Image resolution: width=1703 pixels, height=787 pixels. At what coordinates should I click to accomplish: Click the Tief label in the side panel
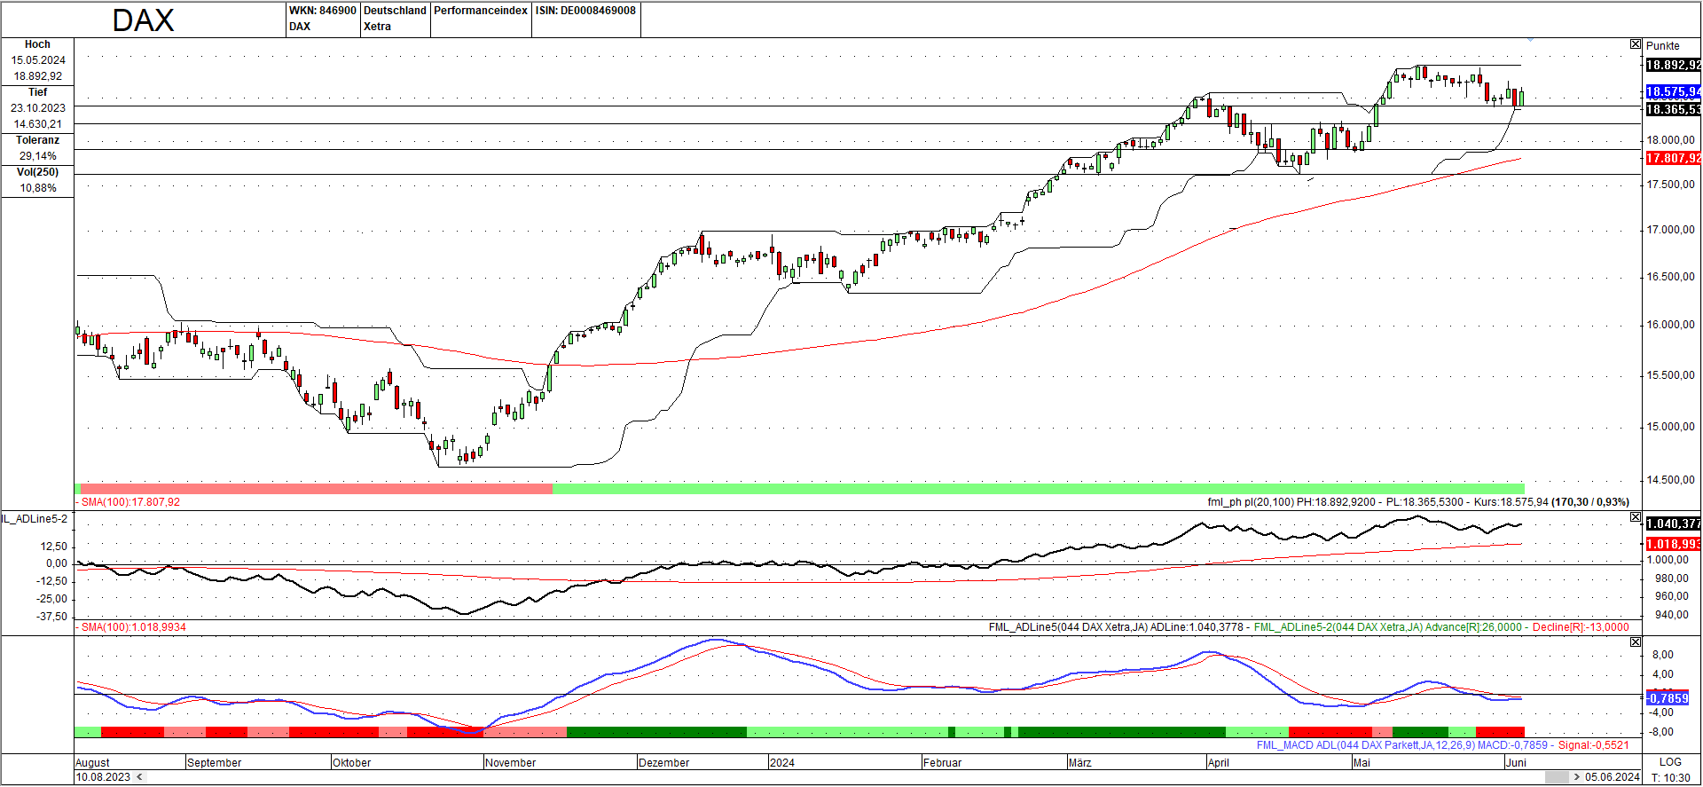(x=37, y=92)
